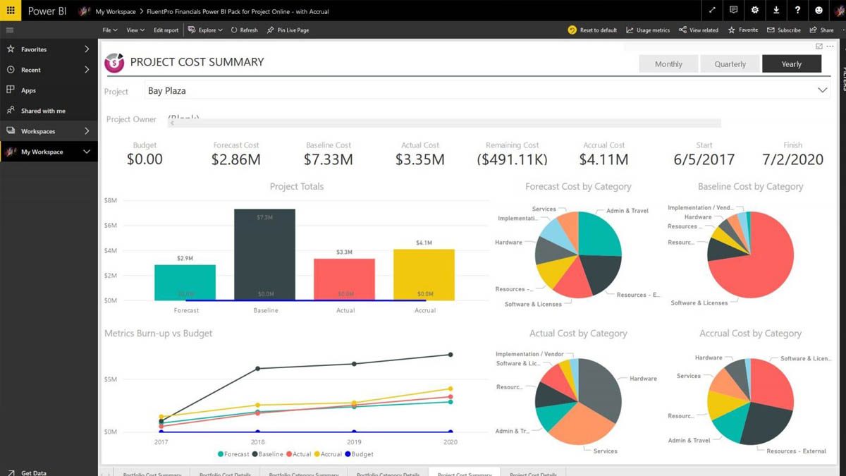
Task: Reset the report to default view
Action: (593, 30)
